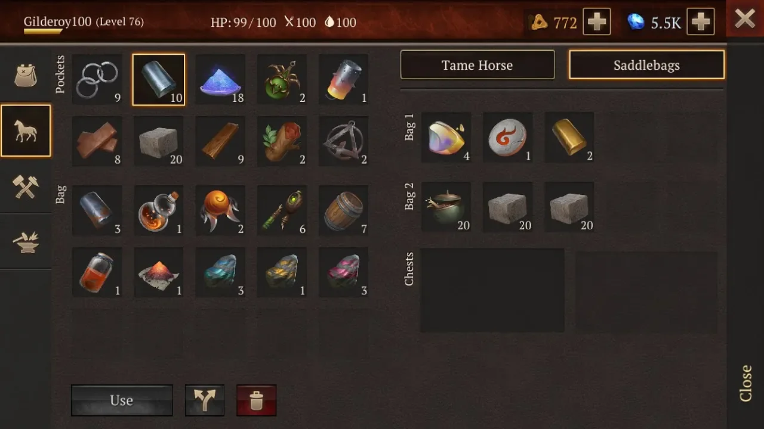The width and height of the screenshot is (764, 429).
Task: Click the vertical Close label
Action: tap(745, 383)
